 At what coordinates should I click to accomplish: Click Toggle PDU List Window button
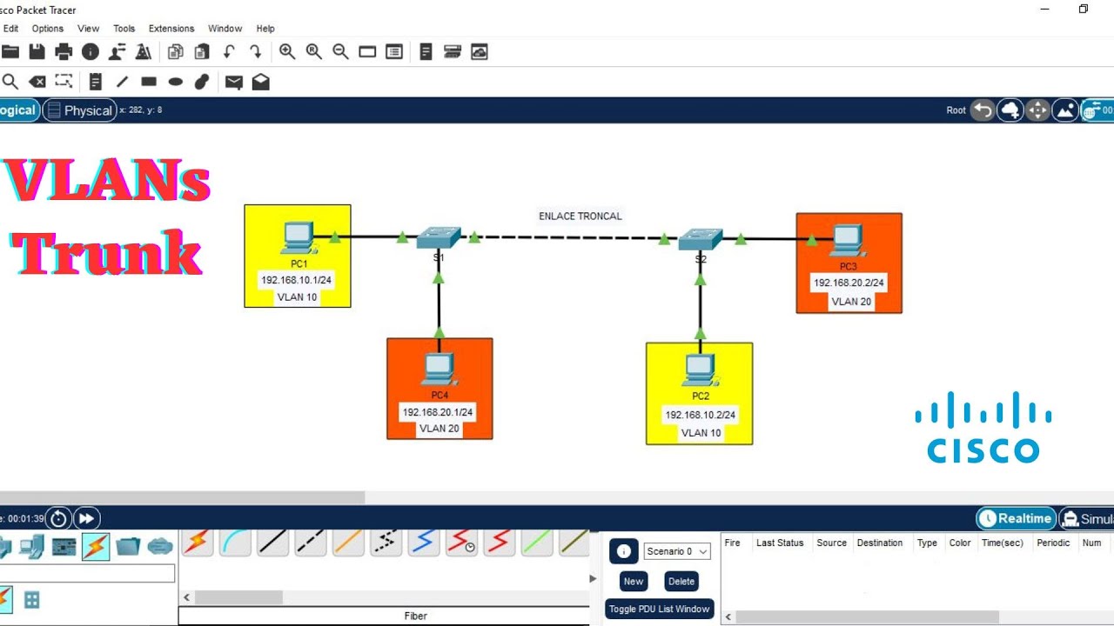[x=660, y=609]
